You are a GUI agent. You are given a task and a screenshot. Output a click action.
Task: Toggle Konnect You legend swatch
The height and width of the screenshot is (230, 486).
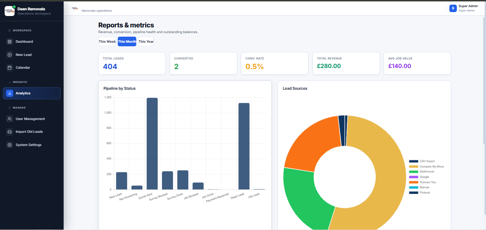pos(413,182)
